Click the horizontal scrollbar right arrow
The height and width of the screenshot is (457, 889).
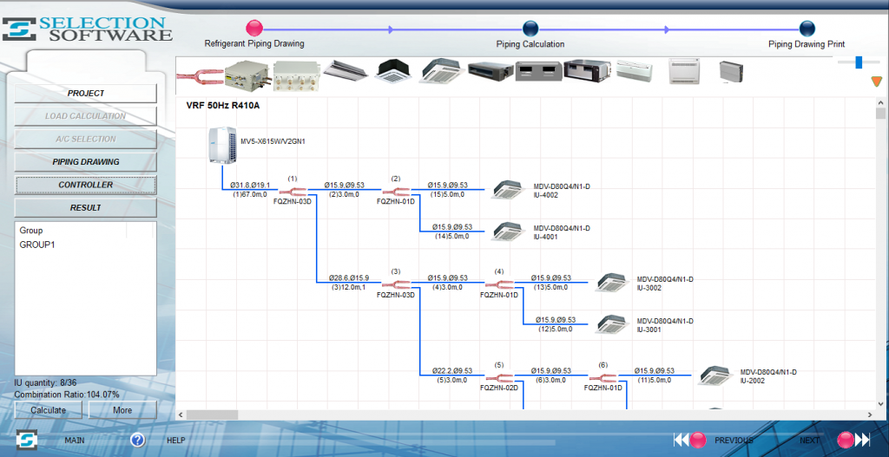870,415
